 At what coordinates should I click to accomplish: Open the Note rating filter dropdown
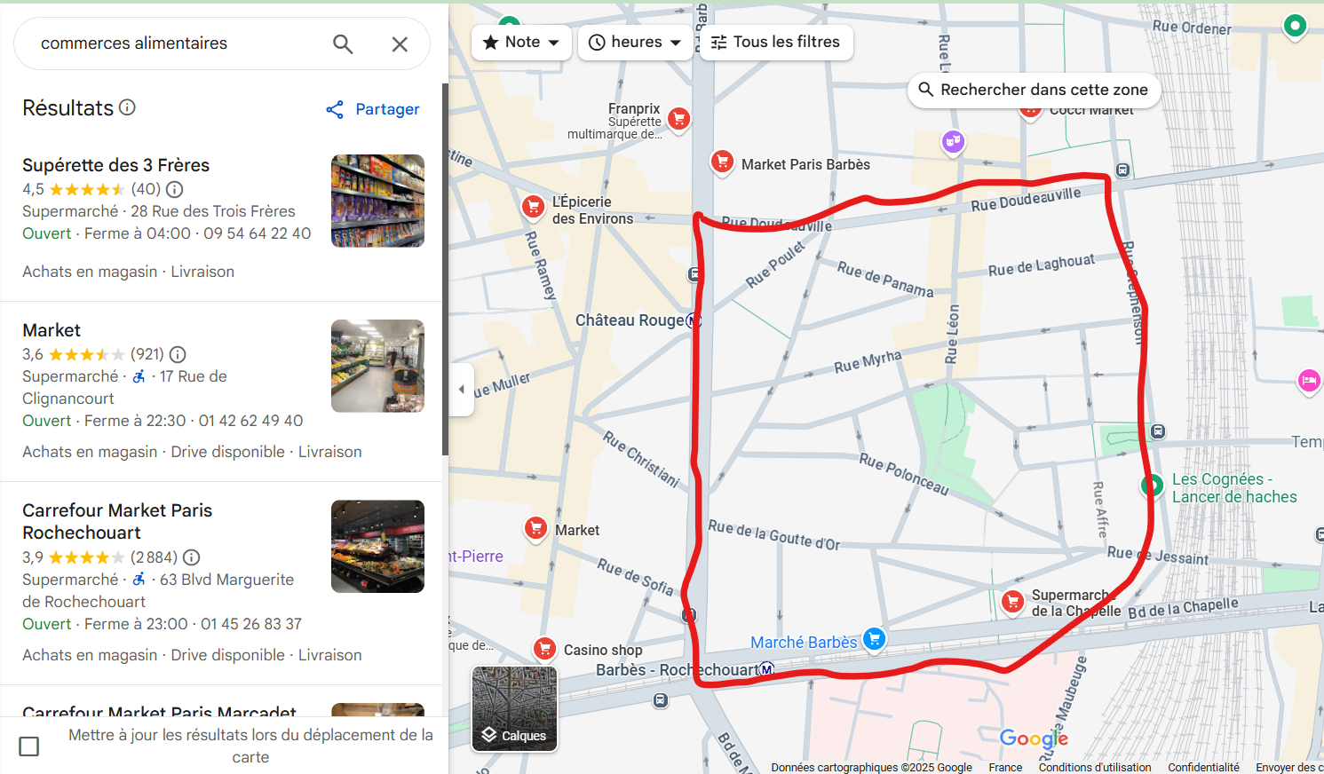click(521, 42)
